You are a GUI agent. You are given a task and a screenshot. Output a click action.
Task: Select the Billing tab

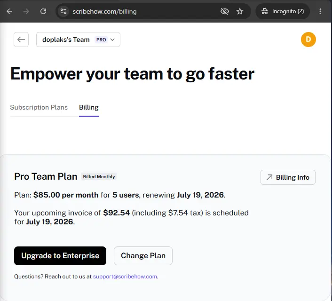click(89, 107)
